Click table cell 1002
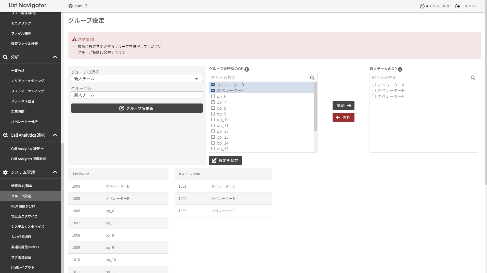Screen dimensions: 487x273 (x=182, y=199)
